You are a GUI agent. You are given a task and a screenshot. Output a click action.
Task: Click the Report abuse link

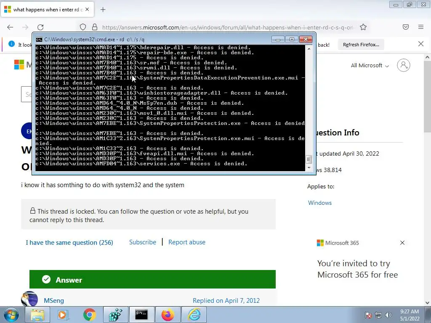click(187, 242)
